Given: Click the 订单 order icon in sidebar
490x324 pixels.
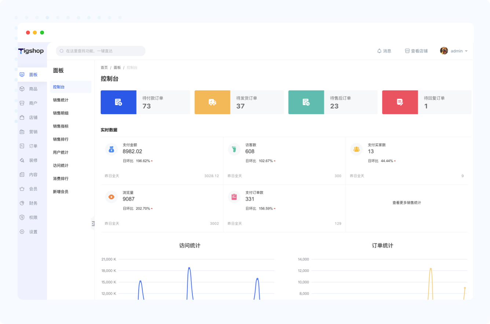Looking at the screenshot, I should click(22, 146).
